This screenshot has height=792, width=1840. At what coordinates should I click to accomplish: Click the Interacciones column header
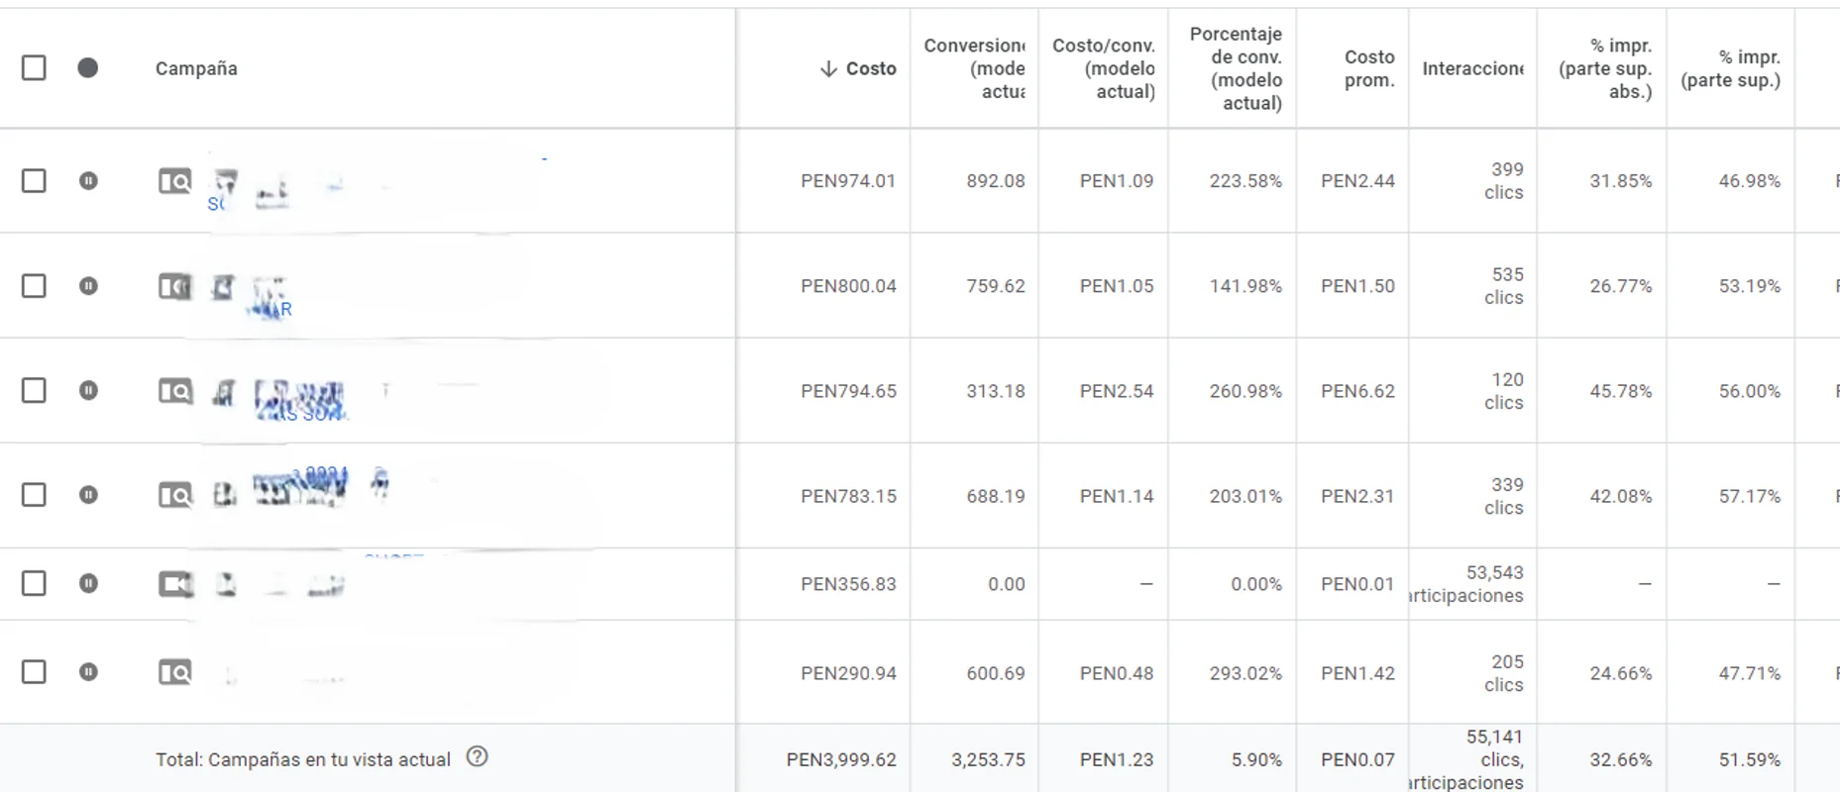pyautogui.click(x=1473, y=68)
